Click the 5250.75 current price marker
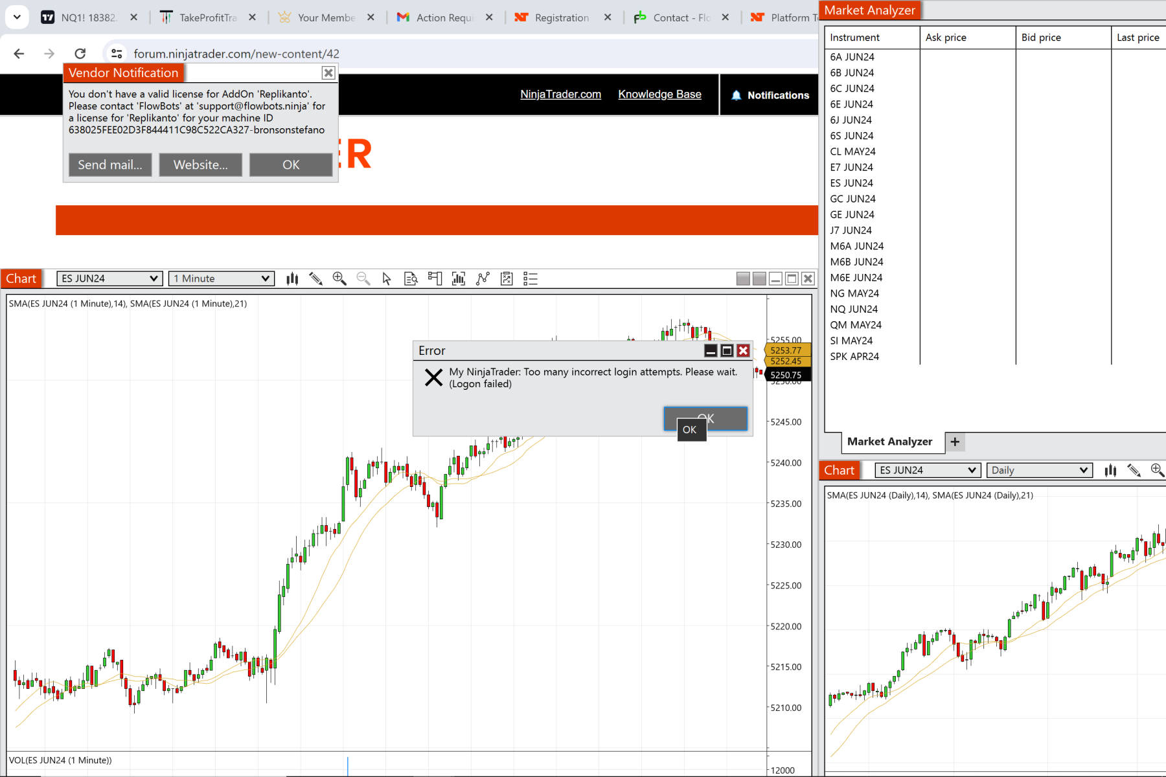The height and width of the screenshot is (777, 1166). tap(788, 375)
